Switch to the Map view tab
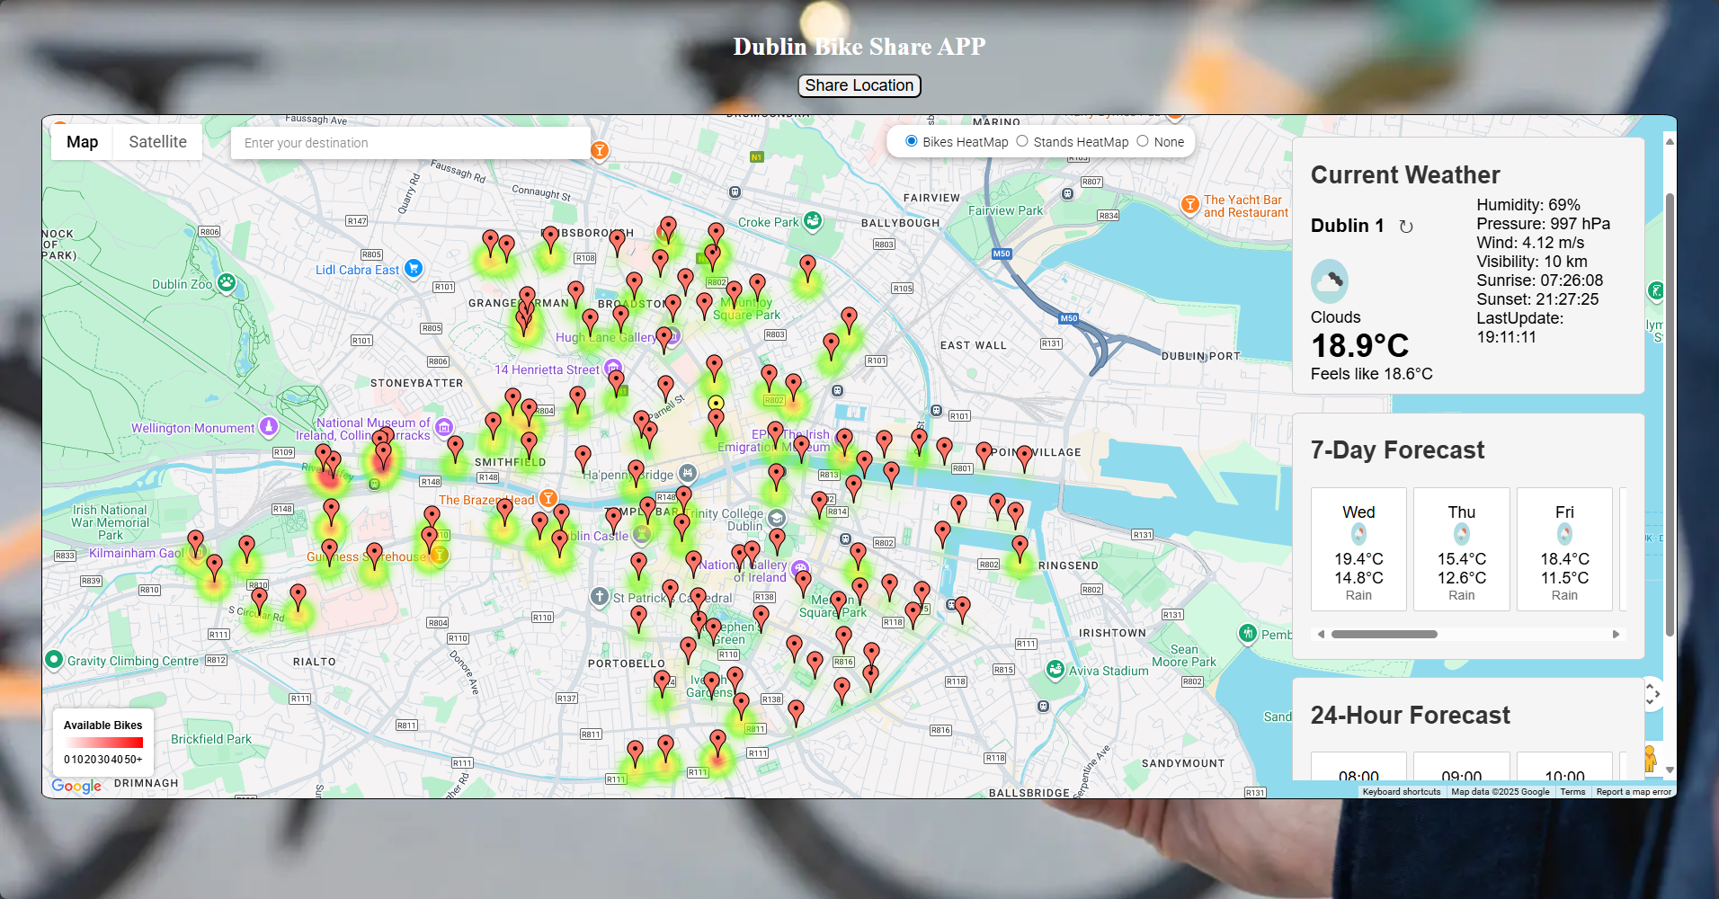The image size is (1719, 899). (82, 142)
